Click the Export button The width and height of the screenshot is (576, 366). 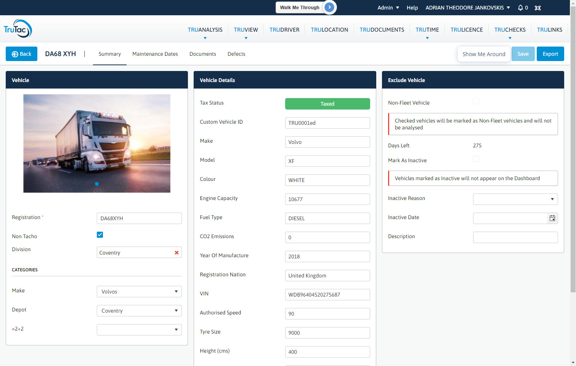[x=550, y=54]
